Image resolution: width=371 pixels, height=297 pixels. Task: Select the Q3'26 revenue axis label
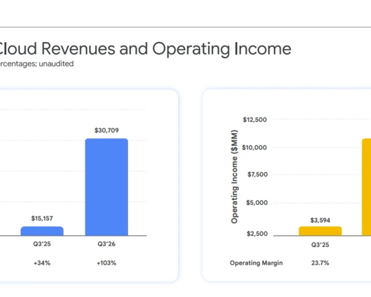(106, 244)
